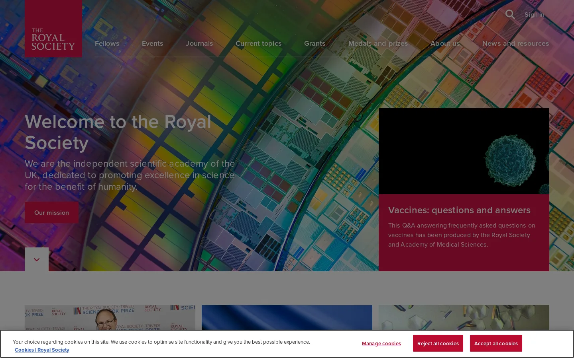Screen dimensions: 574x358
Task: Click the Our mission button
Action: click(51, 212)
